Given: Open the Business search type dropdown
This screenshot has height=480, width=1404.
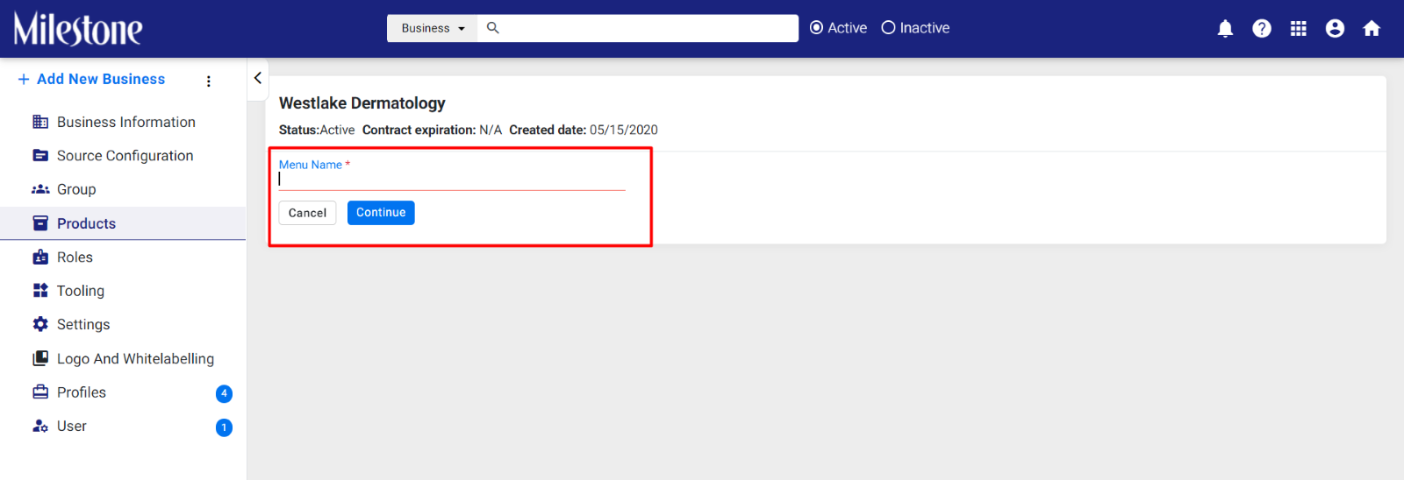Looking at the screenshot, I should 433,28.
